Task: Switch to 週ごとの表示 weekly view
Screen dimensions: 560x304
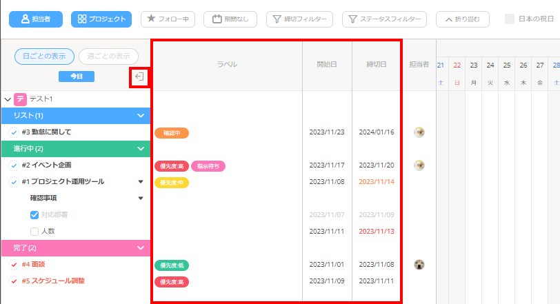Action: pos(108,57)
